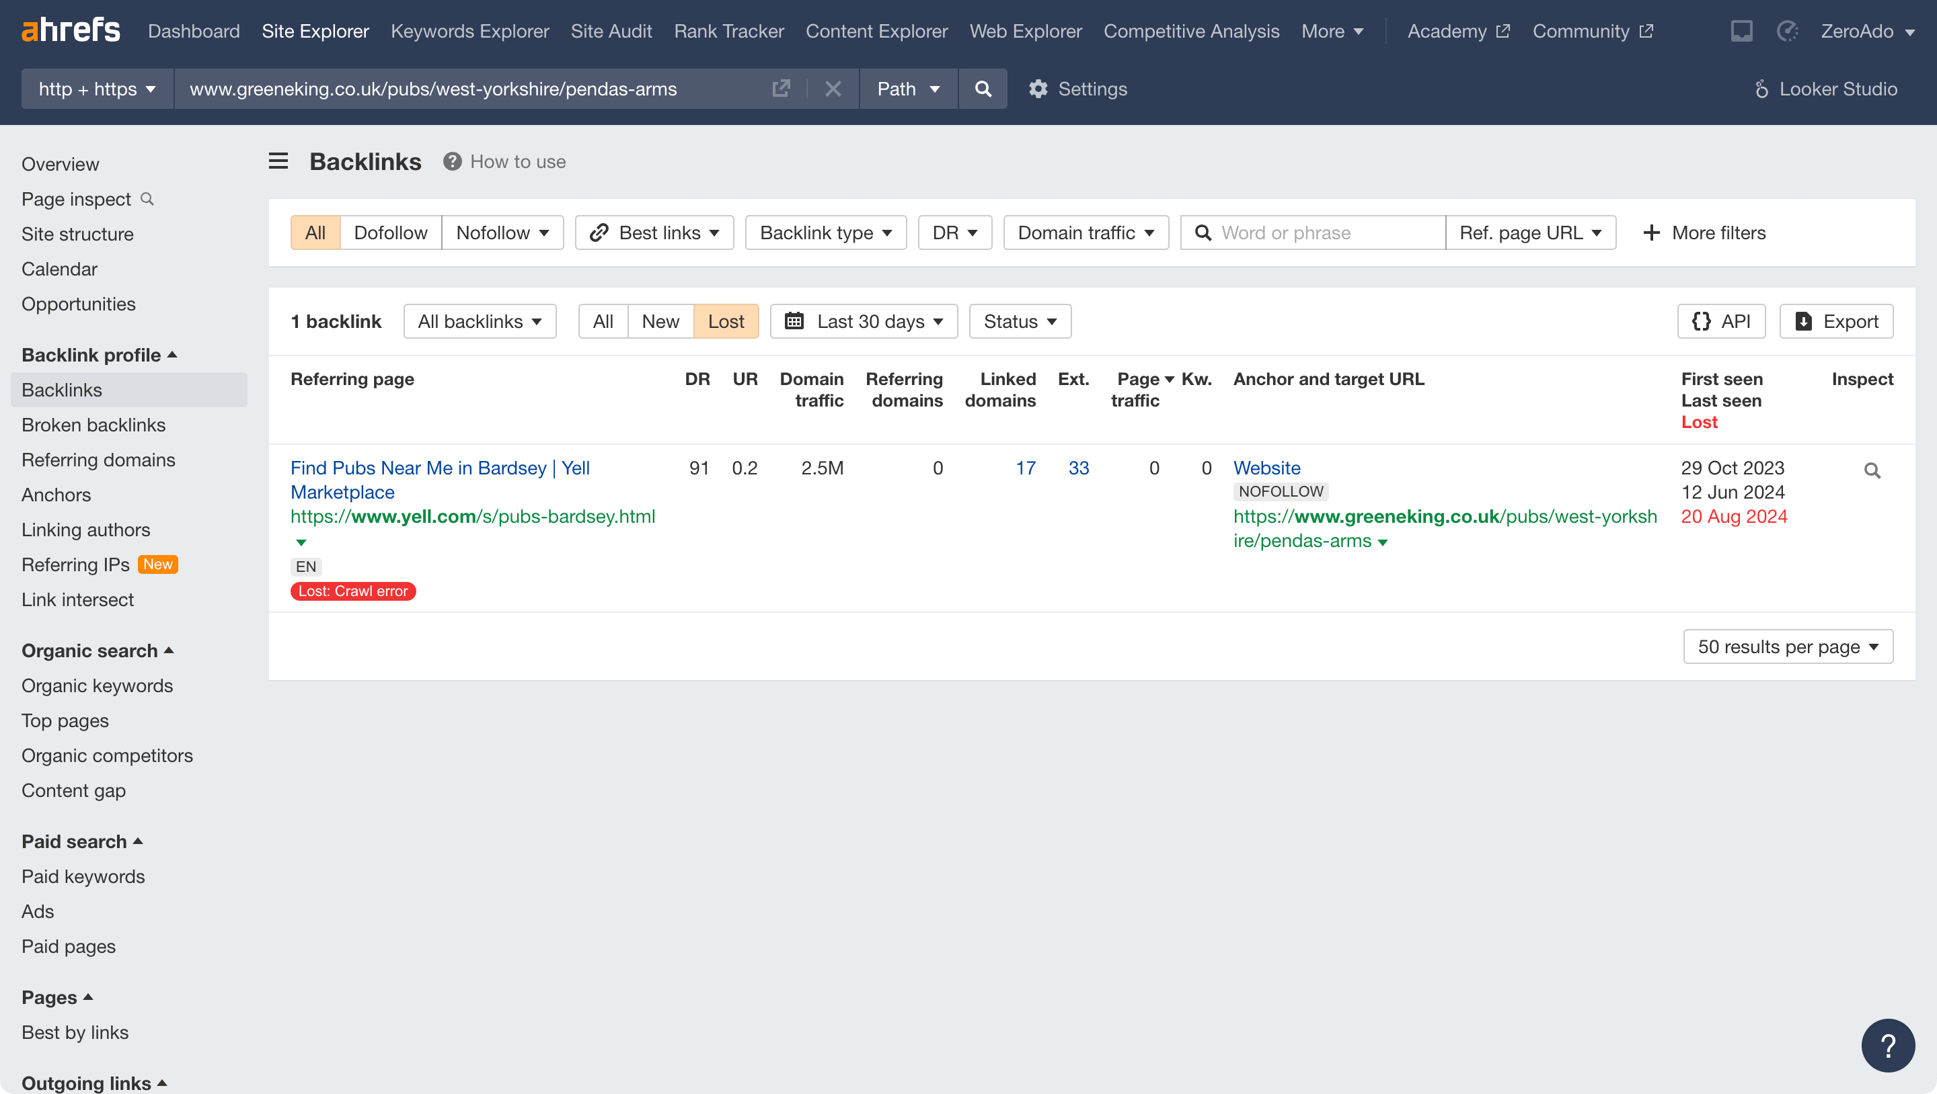Click Page inspect in sidebar
The image size is (1937, 1094).
click(87, 199)
